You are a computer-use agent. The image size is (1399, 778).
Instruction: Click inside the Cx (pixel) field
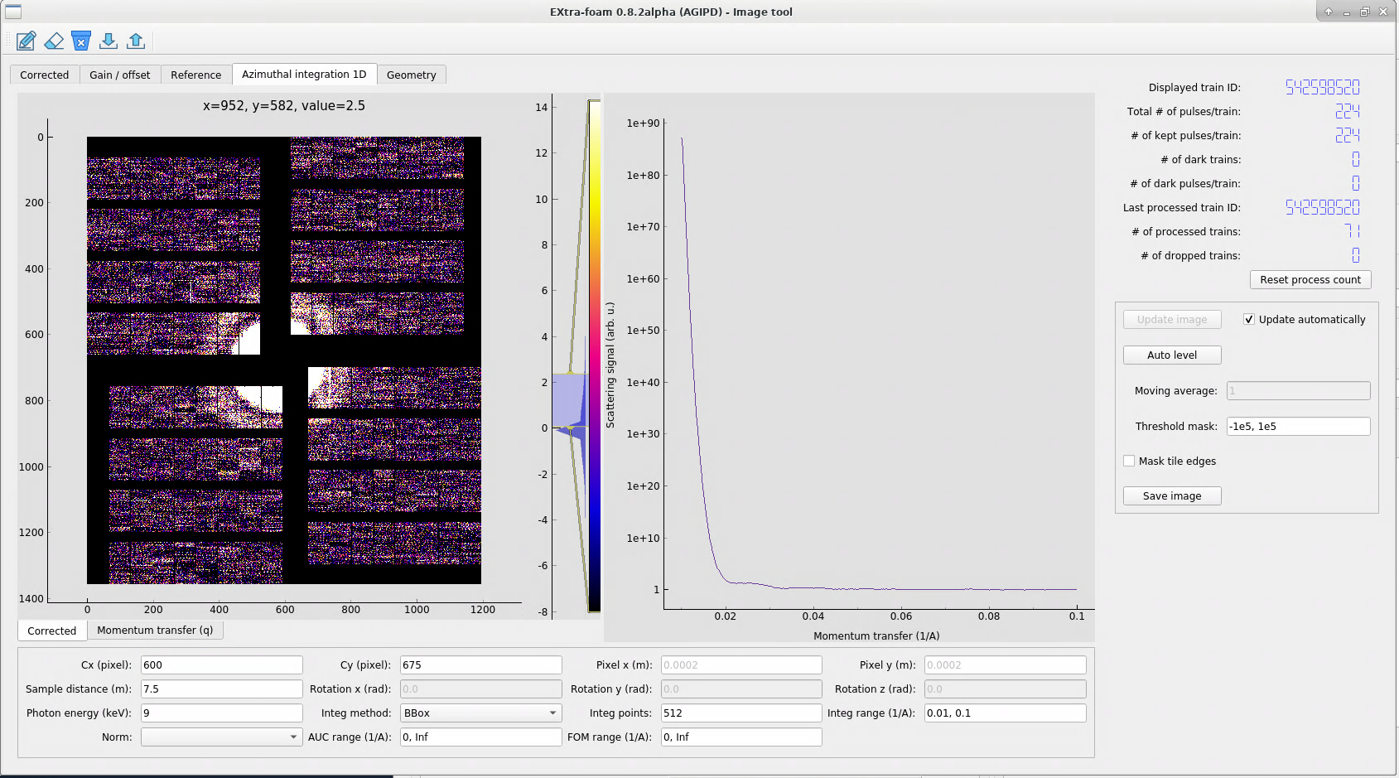[x=221, y=664]
